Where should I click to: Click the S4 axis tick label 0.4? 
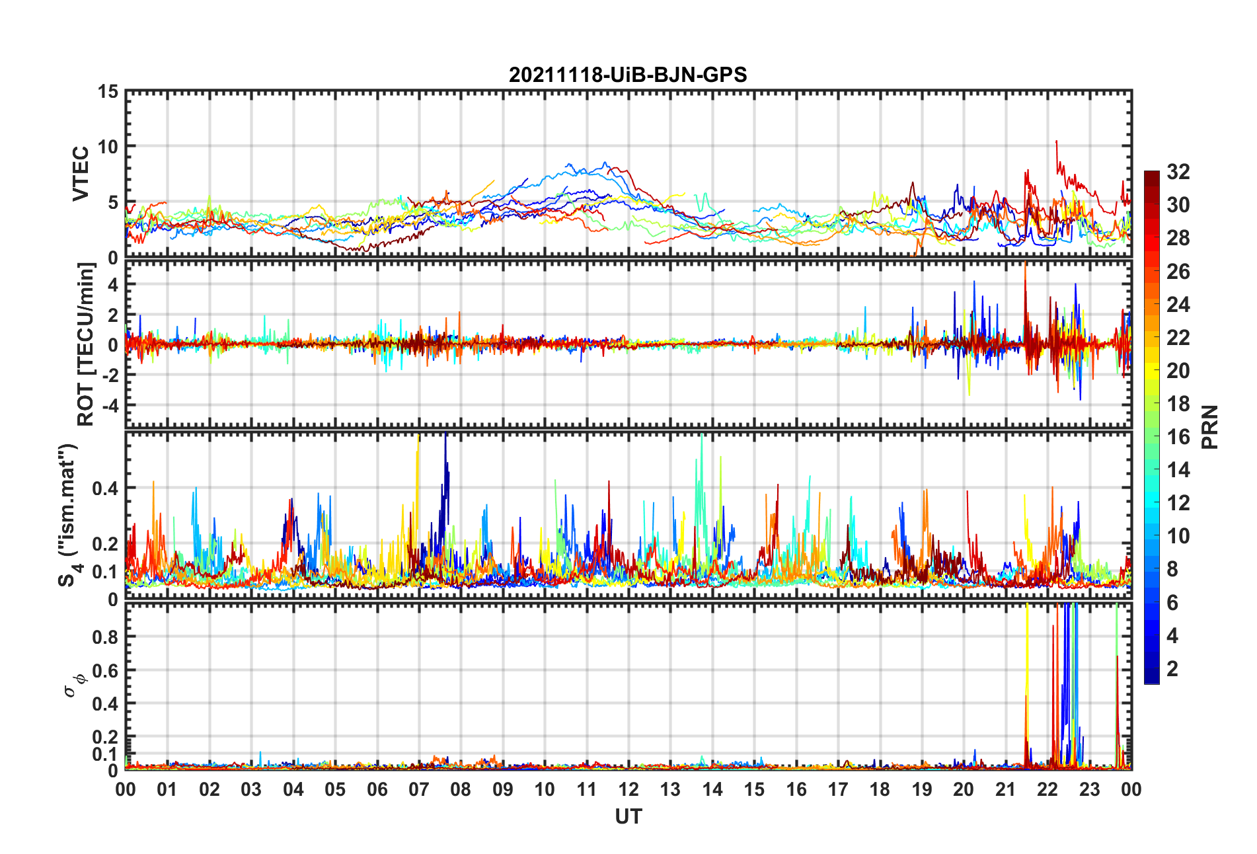click(x=104, y=488)
